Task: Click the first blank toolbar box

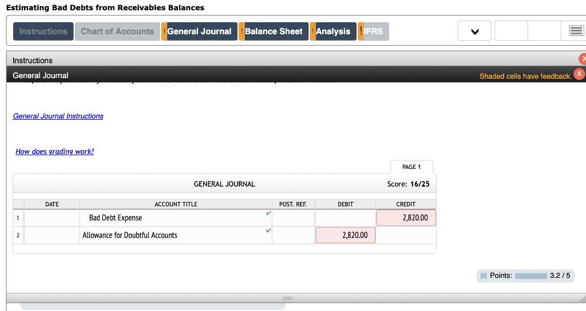Action: point(511,31)
